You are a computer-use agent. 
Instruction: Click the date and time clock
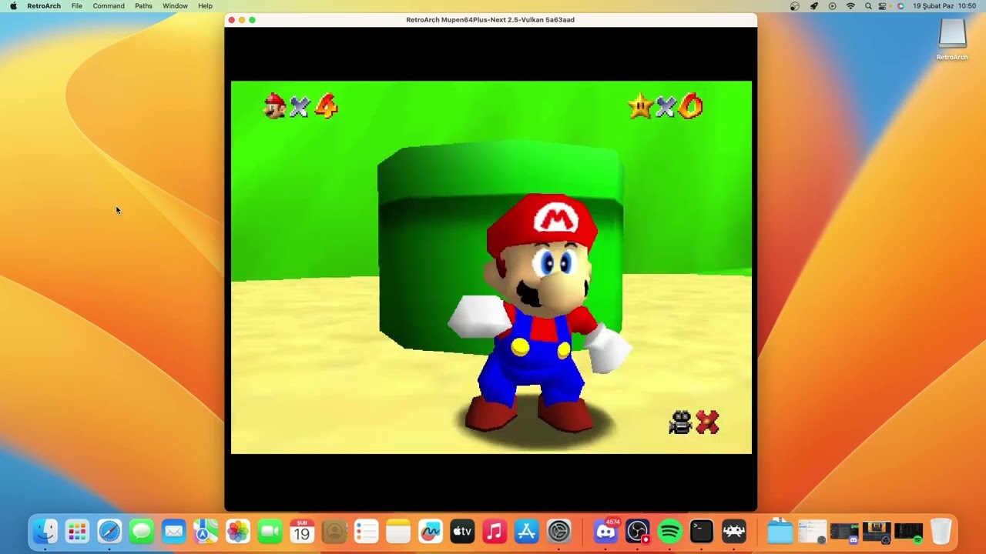click(x=944, y=6)
